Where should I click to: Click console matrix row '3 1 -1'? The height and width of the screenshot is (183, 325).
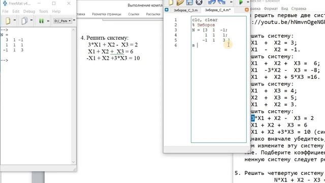pos(15,40)
